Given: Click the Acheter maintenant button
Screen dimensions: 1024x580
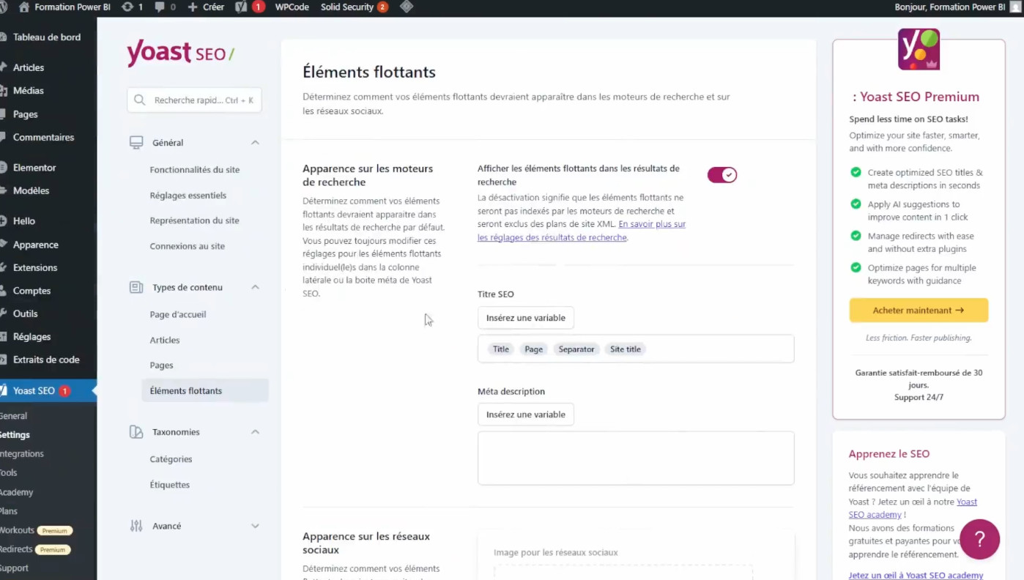Looking at the screenshot, I should click(919, 311).
